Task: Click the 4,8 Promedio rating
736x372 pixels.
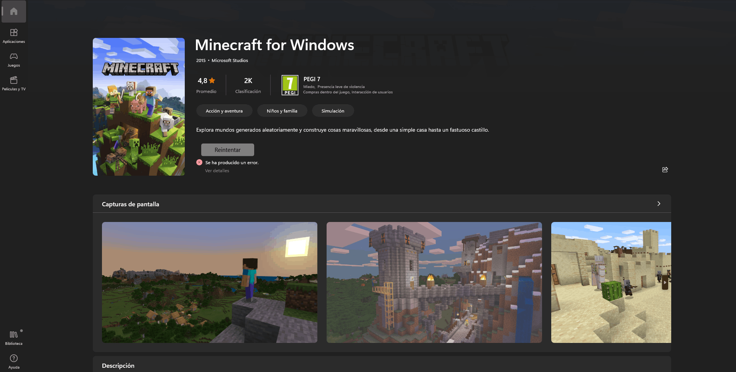Action: (206, 85)
